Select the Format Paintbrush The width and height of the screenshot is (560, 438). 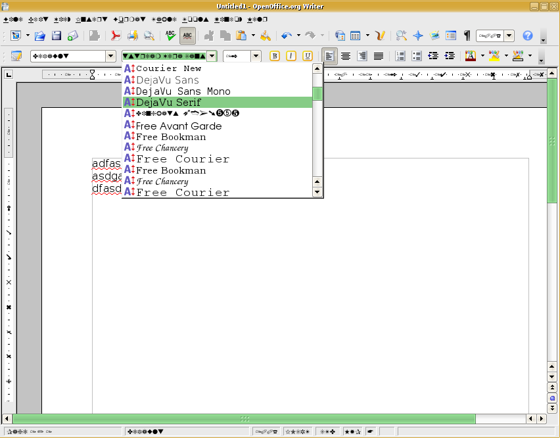pos(266,36)
